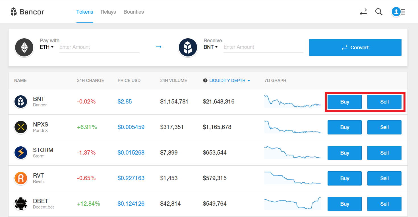Click Sell for RVT
The image size is (418, 217).
pos(384,178)
